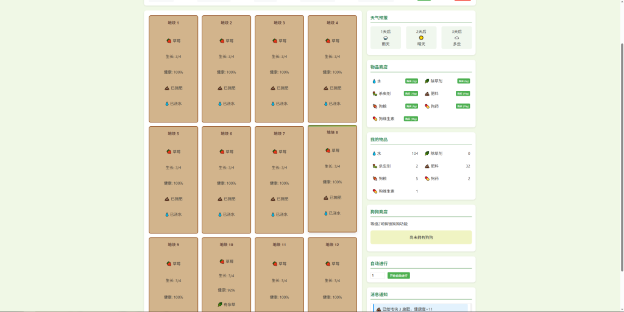Image resolution: width=624 pixels, height=312 pixels.
Task: Click the strawberry icon on 地块 8
Action: pos(327,151)
